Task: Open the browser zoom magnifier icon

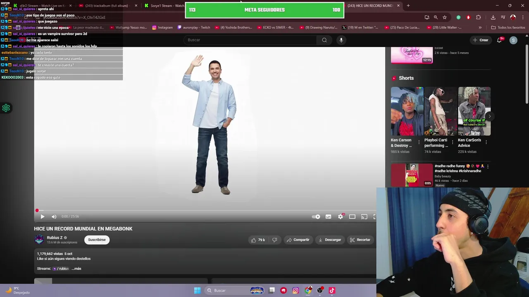Action: pos(436,17)
